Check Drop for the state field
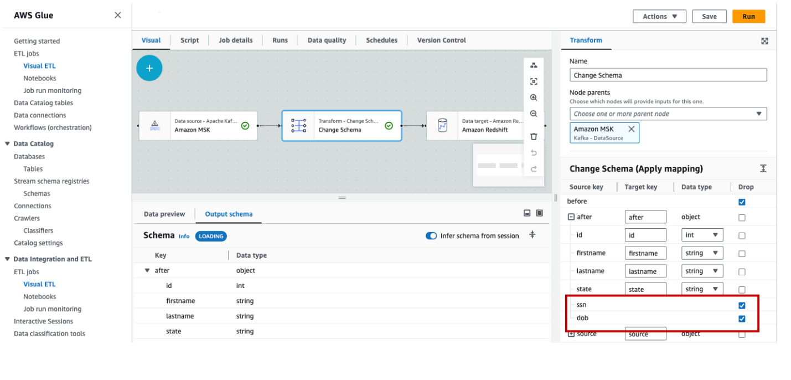The width and height of the screenshot is (791, 380). (742, 290)
